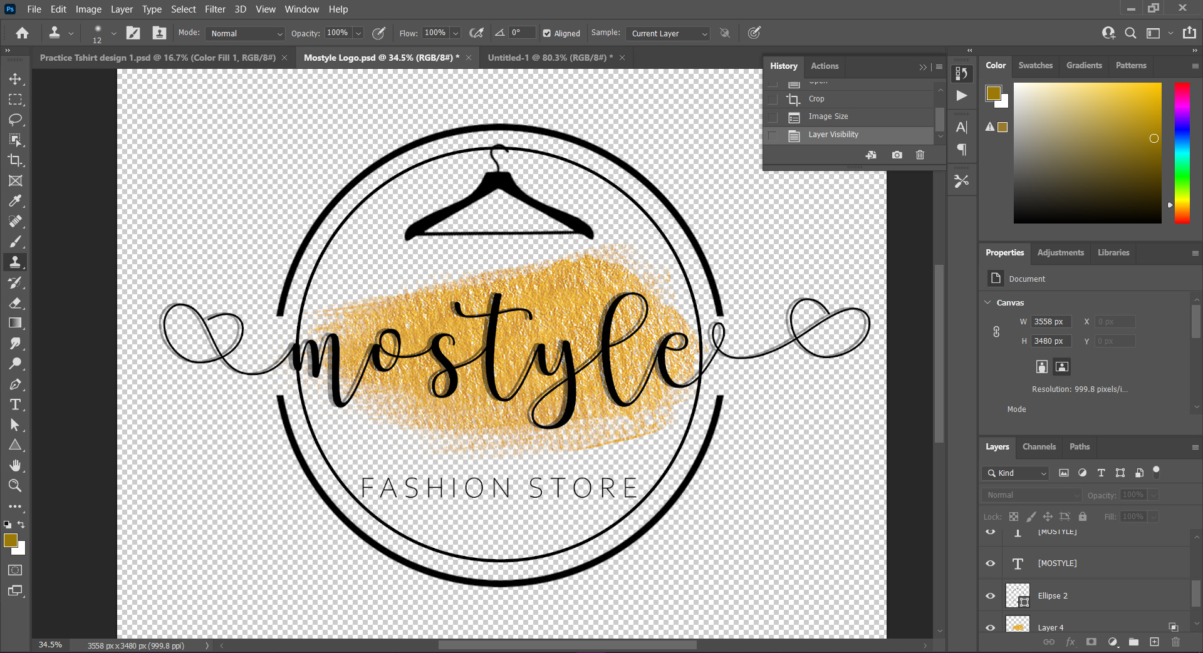
Task: Pick the Eyedropper tool
Action: pos(15,201)
